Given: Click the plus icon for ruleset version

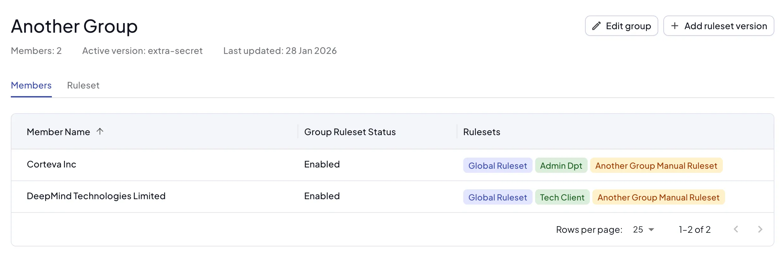Looking at the screenshot, I should (x=674, y=26).
